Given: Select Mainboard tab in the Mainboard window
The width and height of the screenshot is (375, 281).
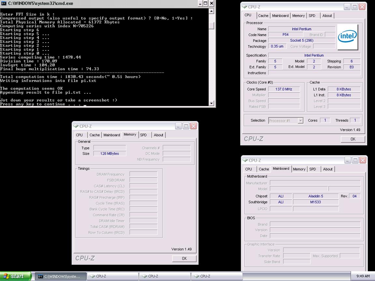Looking at the screenshot, I should click(281, 169).
